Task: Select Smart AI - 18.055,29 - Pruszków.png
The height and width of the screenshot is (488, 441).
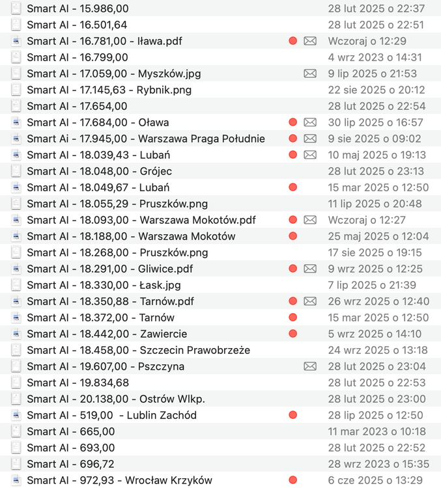Action: [220, 204]
